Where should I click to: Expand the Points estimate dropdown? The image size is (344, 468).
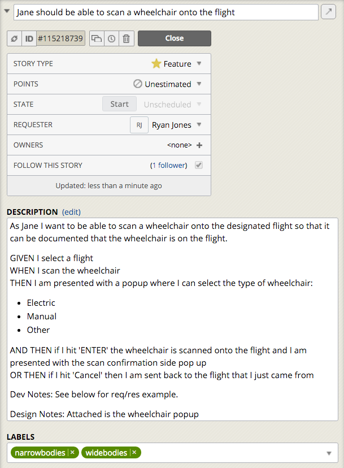[199, 84]
